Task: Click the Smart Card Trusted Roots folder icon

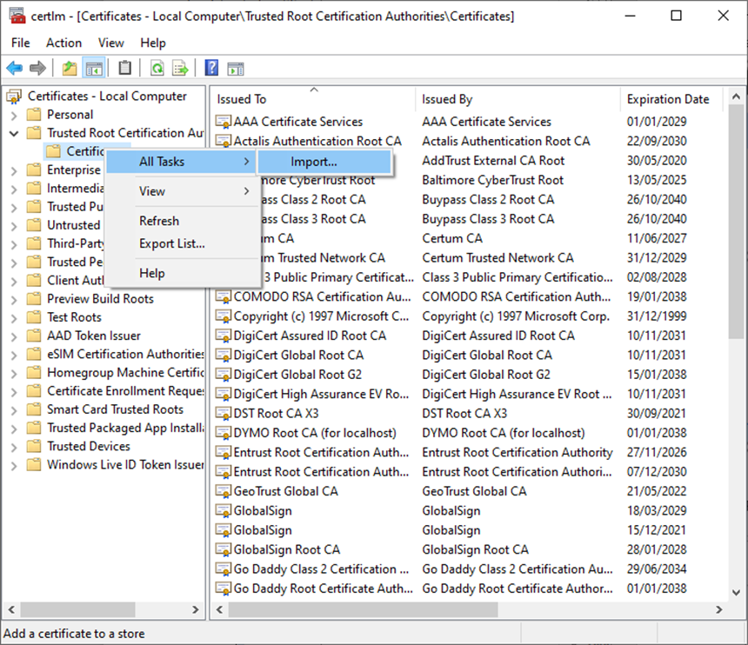Action: tap(34, 409)
